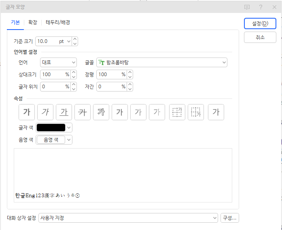282x230 pixels.
Task: Toggle the underline 가 attribute
Action: pyautogui.click(x=64, y=112)
